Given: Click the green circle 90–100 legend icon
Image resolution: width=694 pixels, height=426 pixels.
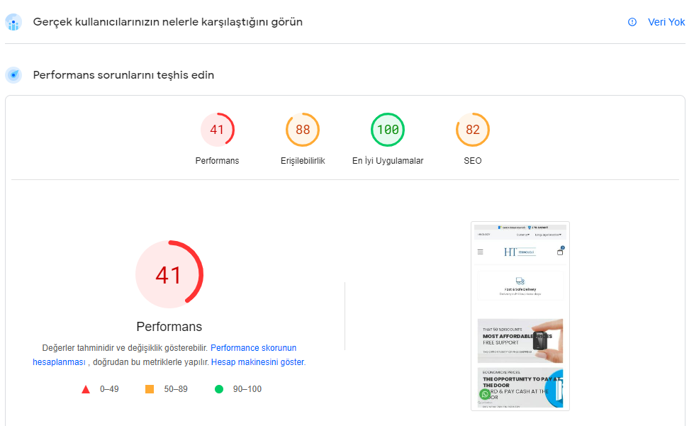Looking at the screenshot, I should (x=218, y=389).
